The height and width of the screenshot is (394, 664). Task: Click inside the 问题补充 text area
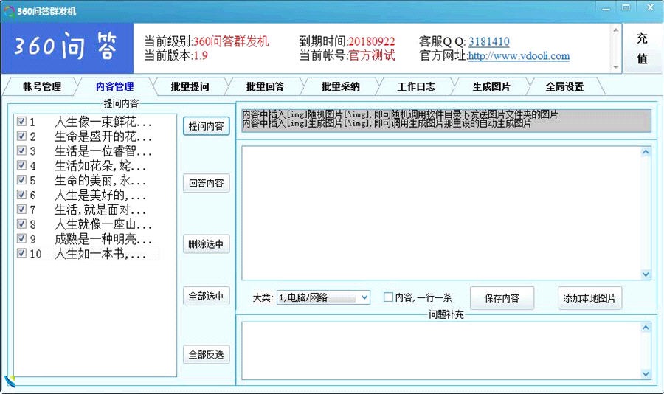click(x=441, y=350)
